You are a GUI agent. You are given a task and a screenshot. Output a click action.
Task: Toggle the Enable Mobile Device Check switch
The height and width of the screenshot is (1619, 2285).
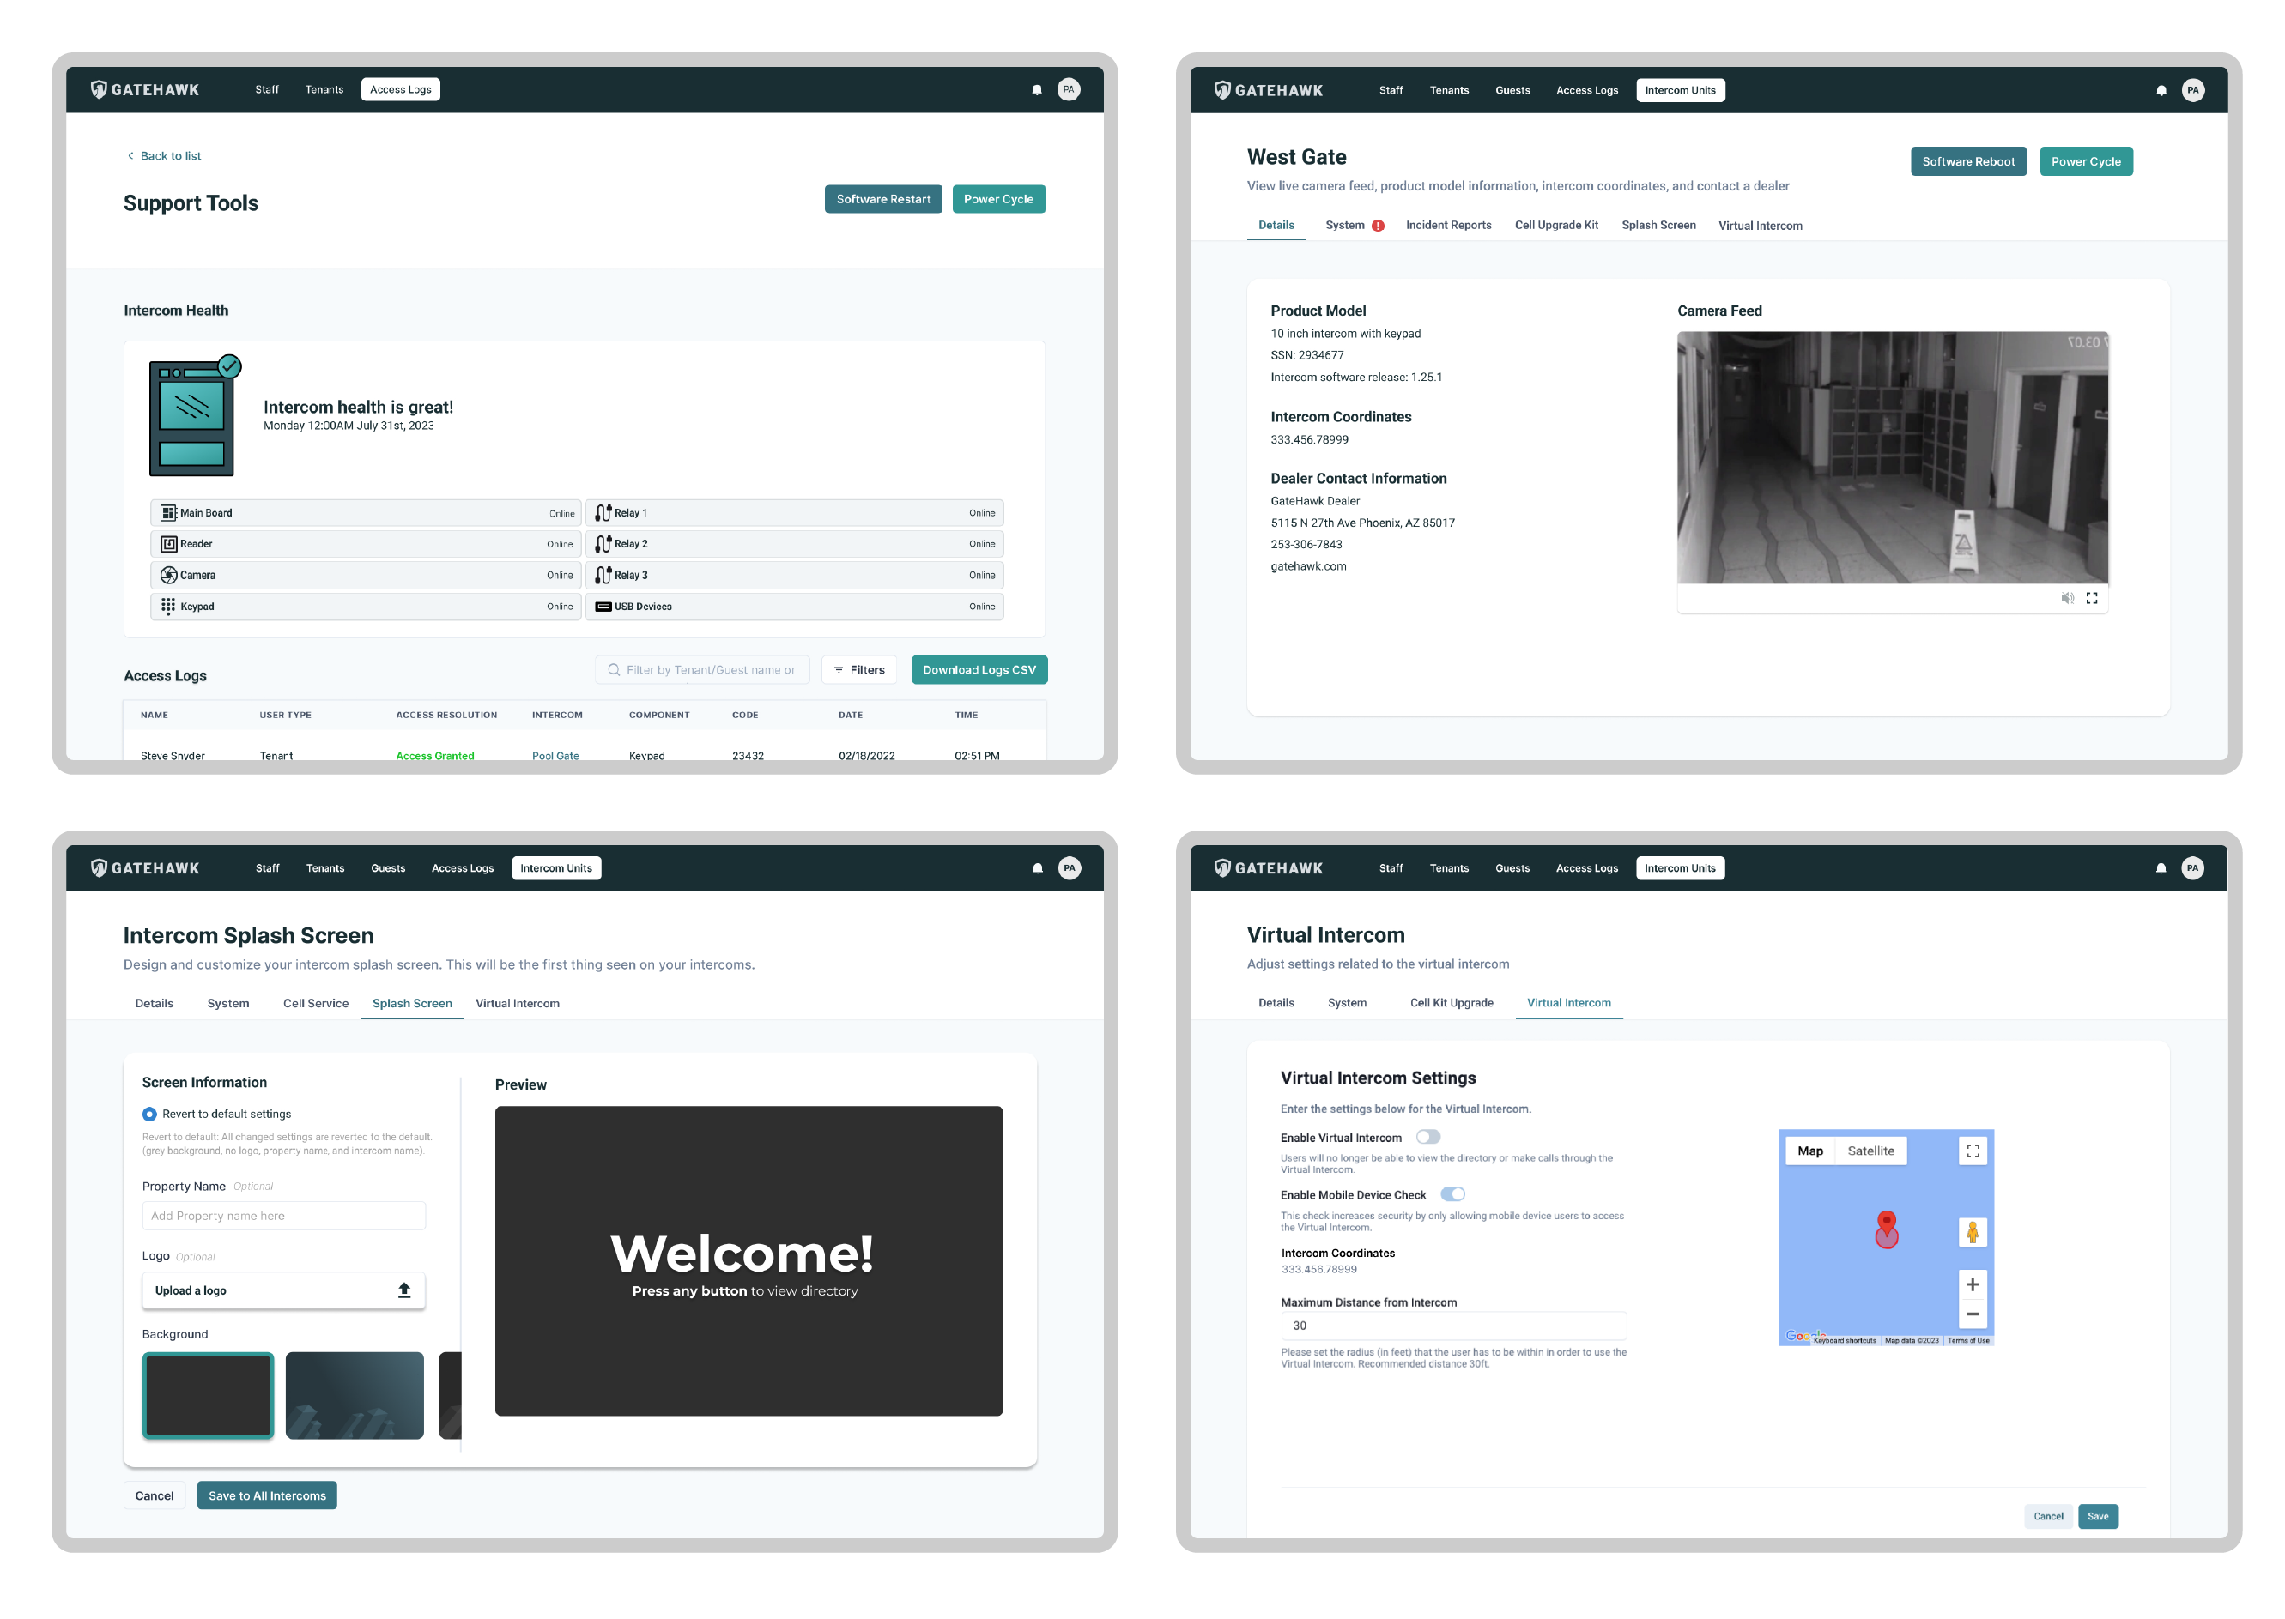(1453, 1194)
